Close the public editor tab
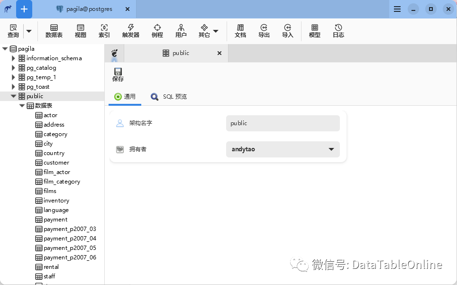This screenshot has width=457, height=285. [219, 53]
